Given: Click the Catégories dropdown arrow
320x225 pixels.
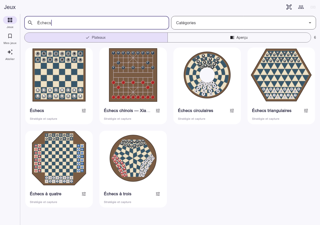Looking at the screenshot, I should [310, 23].
